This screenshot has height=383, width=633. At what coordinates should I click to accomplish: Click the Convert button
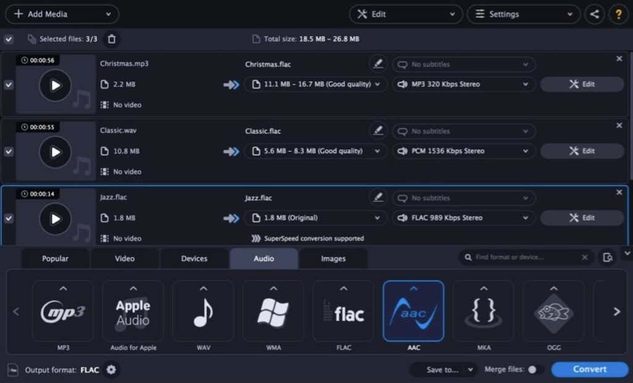589,369
